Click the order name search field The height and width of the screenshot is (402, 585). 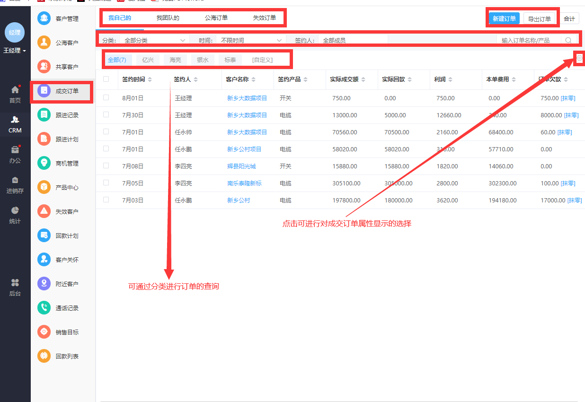(x=529, y=41)
